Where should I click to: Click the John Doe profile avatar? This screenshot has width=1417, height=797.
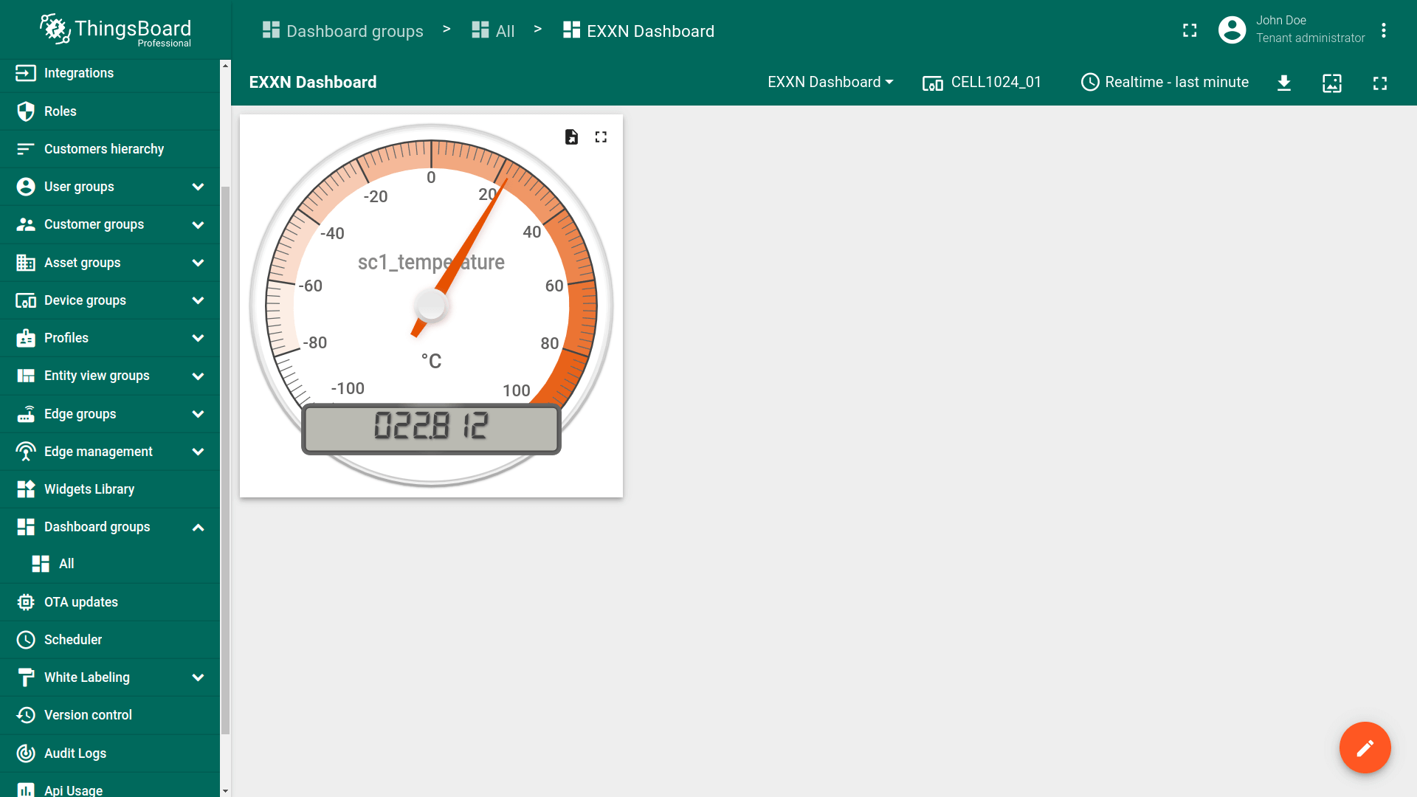point(1232,30)
